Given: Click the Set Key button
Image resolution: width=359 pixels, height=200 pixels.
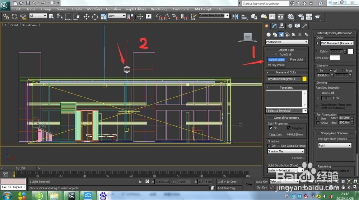Looking at the screenshot, I should 262,187.
